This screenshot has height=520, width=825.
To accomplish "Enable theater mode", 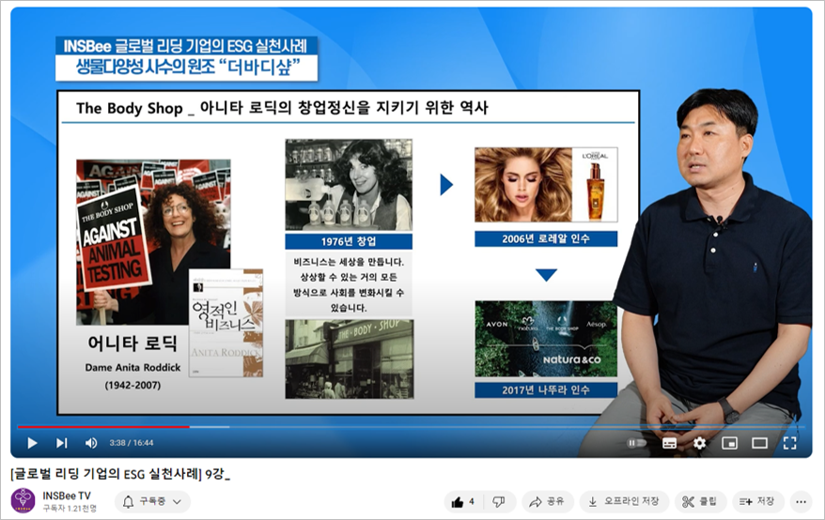I will [x=760, y=443].
